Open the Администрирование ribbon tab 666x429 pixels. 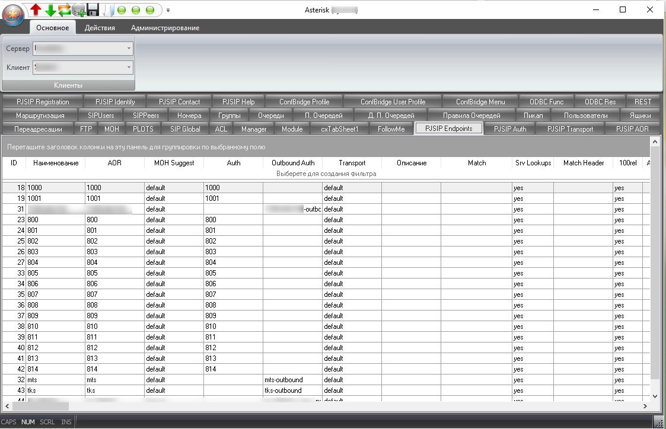[x=165, y=28]
